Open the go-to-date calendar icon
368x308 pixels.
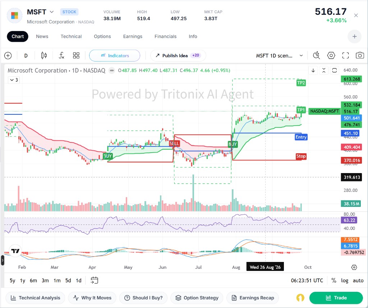(95, 280)
